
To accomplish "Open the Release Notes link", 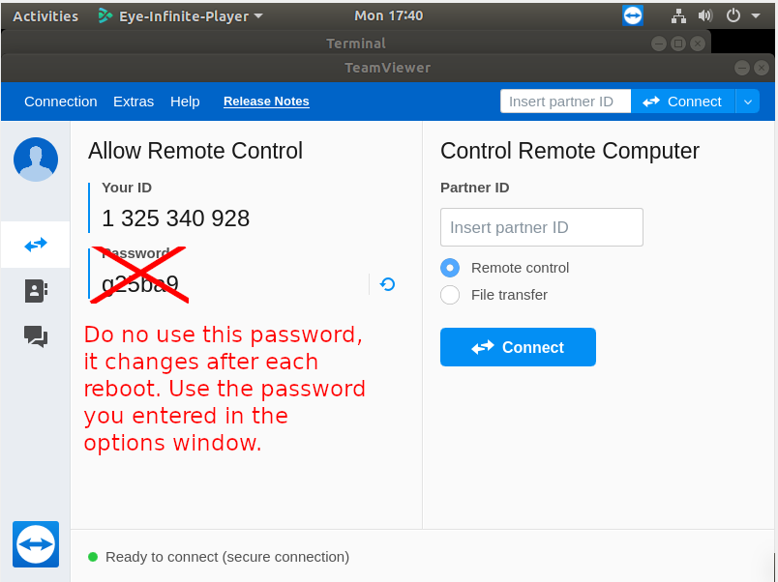I will pyautogui.click(x=266, y=102).
